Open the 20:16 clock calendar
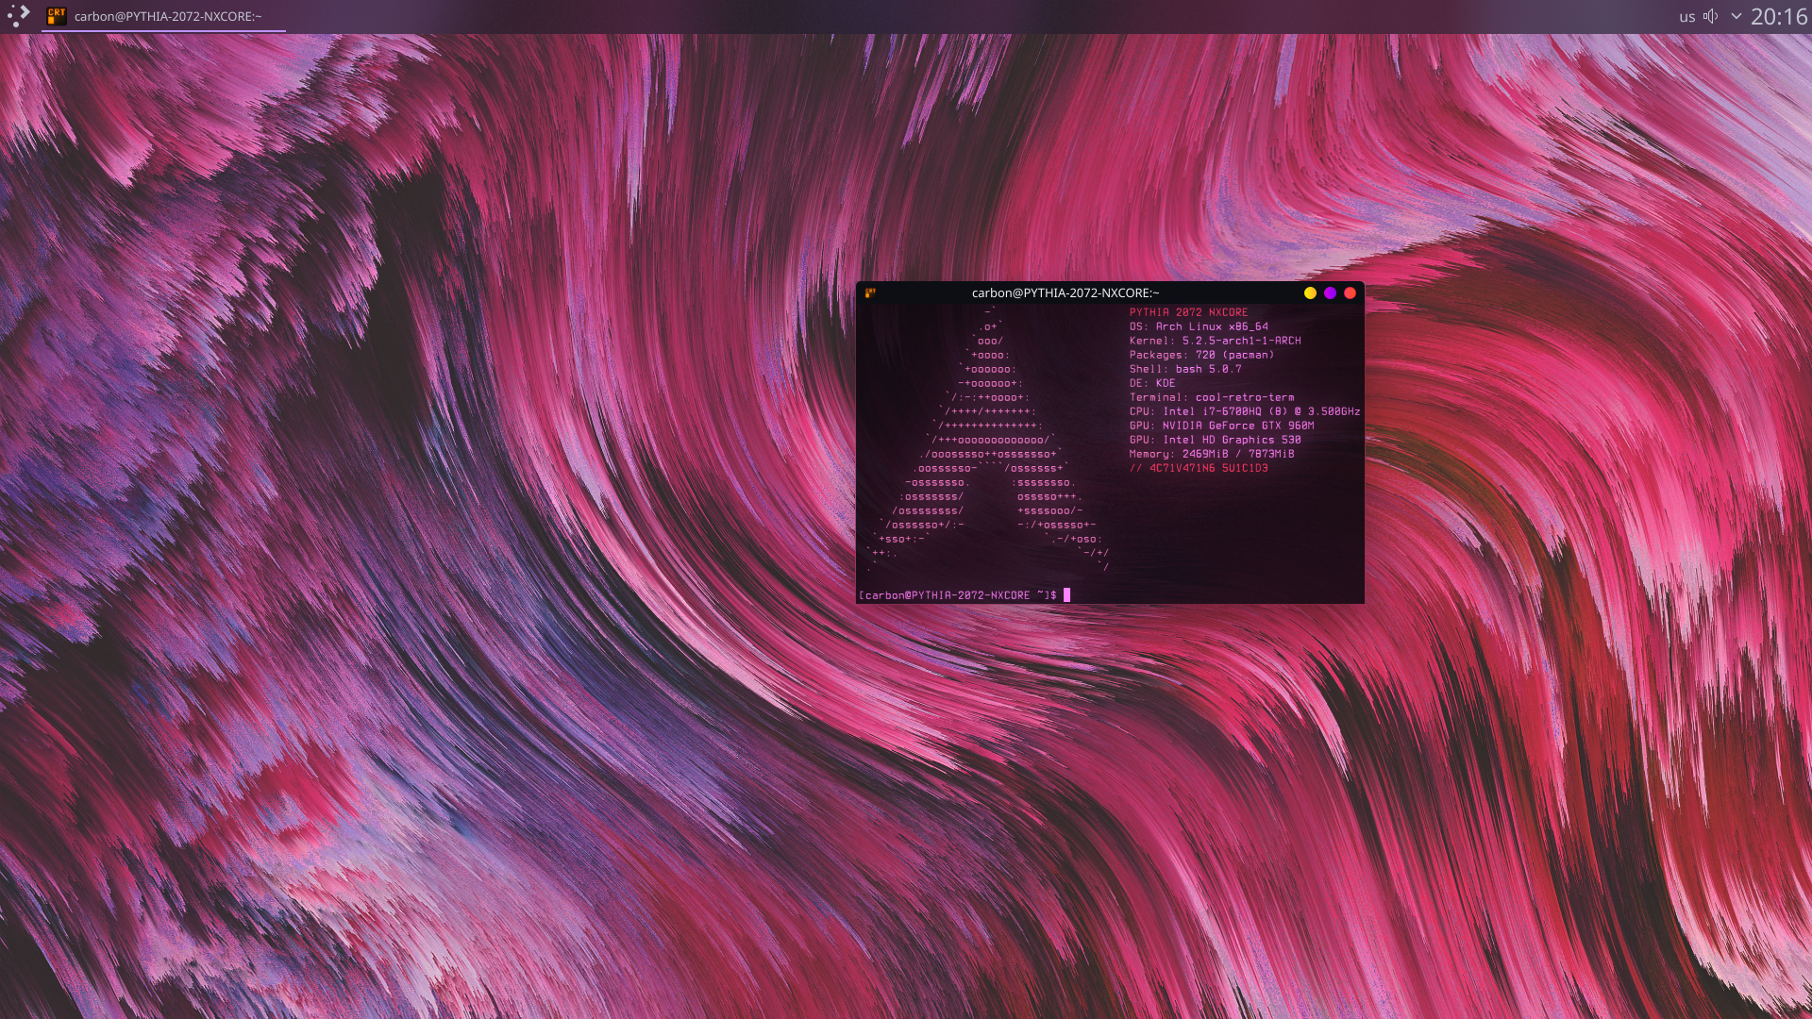The image size is (1812, 1019). pos(1779,16)
